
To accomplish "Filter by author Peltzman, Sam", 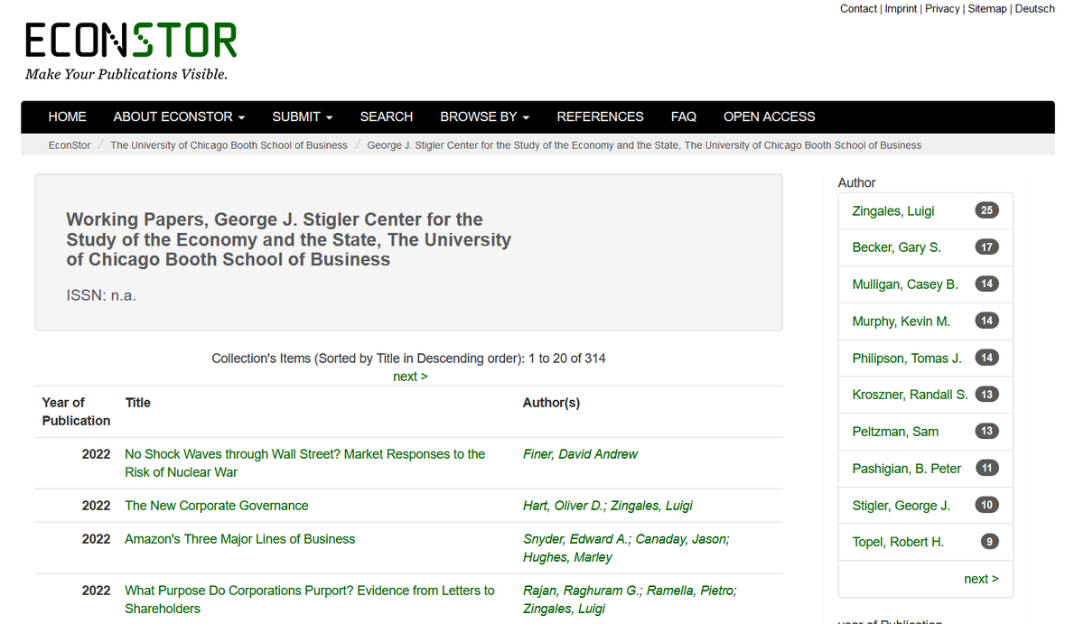I will (895, 432).
